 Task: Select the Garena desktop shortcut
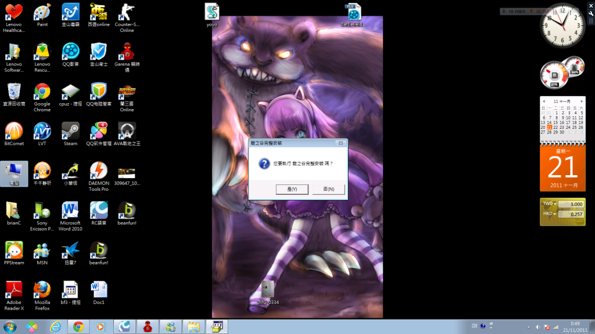point(127,57)
